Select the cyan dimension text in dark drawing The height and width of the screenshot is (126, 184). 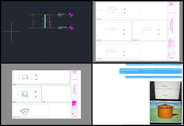coord(33,21)
